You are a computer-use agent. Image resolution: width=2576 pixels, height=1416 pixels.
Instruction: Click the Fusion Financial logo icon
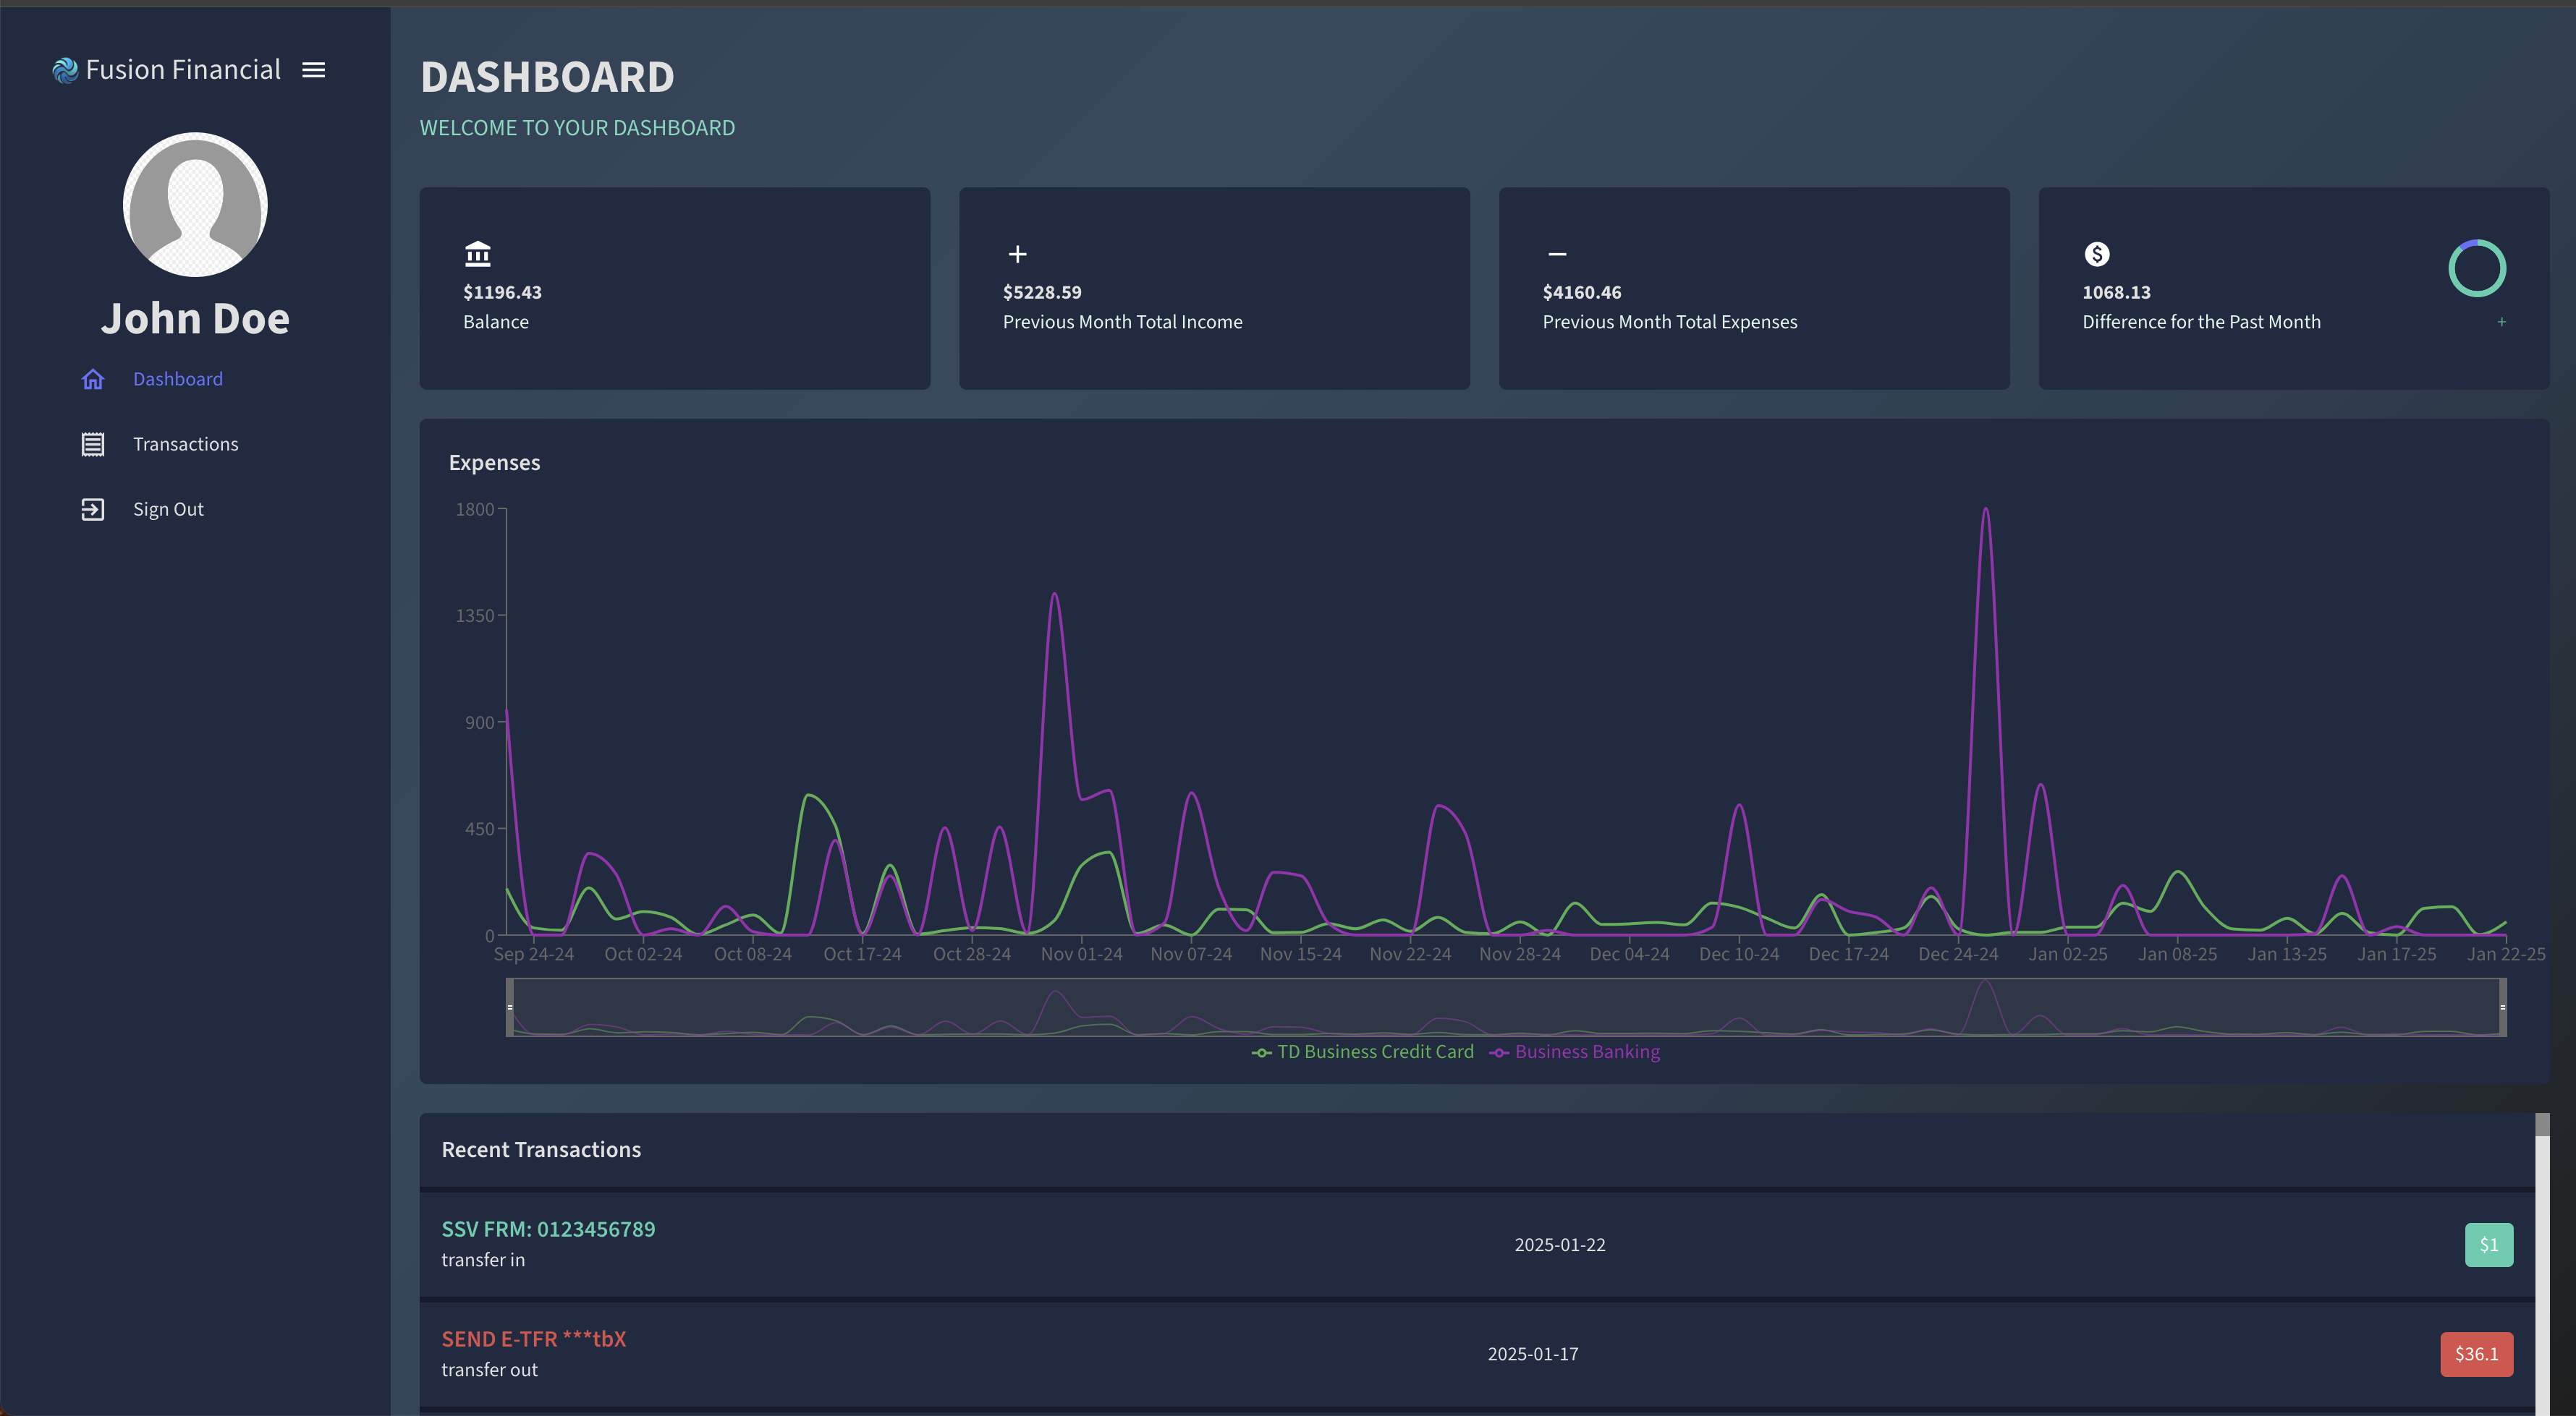click(65, 70)
